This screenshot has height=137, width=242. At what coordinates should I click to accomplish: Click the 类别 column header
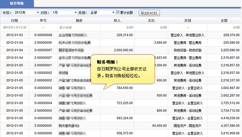[187, 21]
